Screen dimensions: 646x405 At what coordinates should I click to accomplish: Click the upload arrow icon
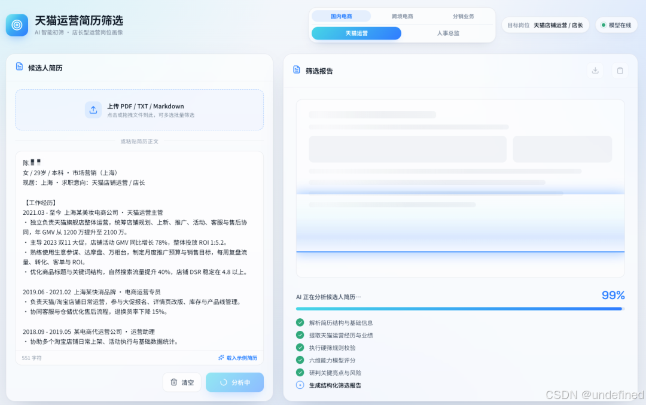pos(93,110)
